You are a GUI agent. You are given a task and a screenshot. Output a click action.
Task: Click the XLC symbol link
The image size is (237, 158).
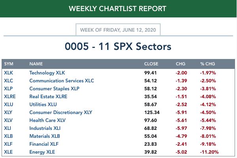8,81
